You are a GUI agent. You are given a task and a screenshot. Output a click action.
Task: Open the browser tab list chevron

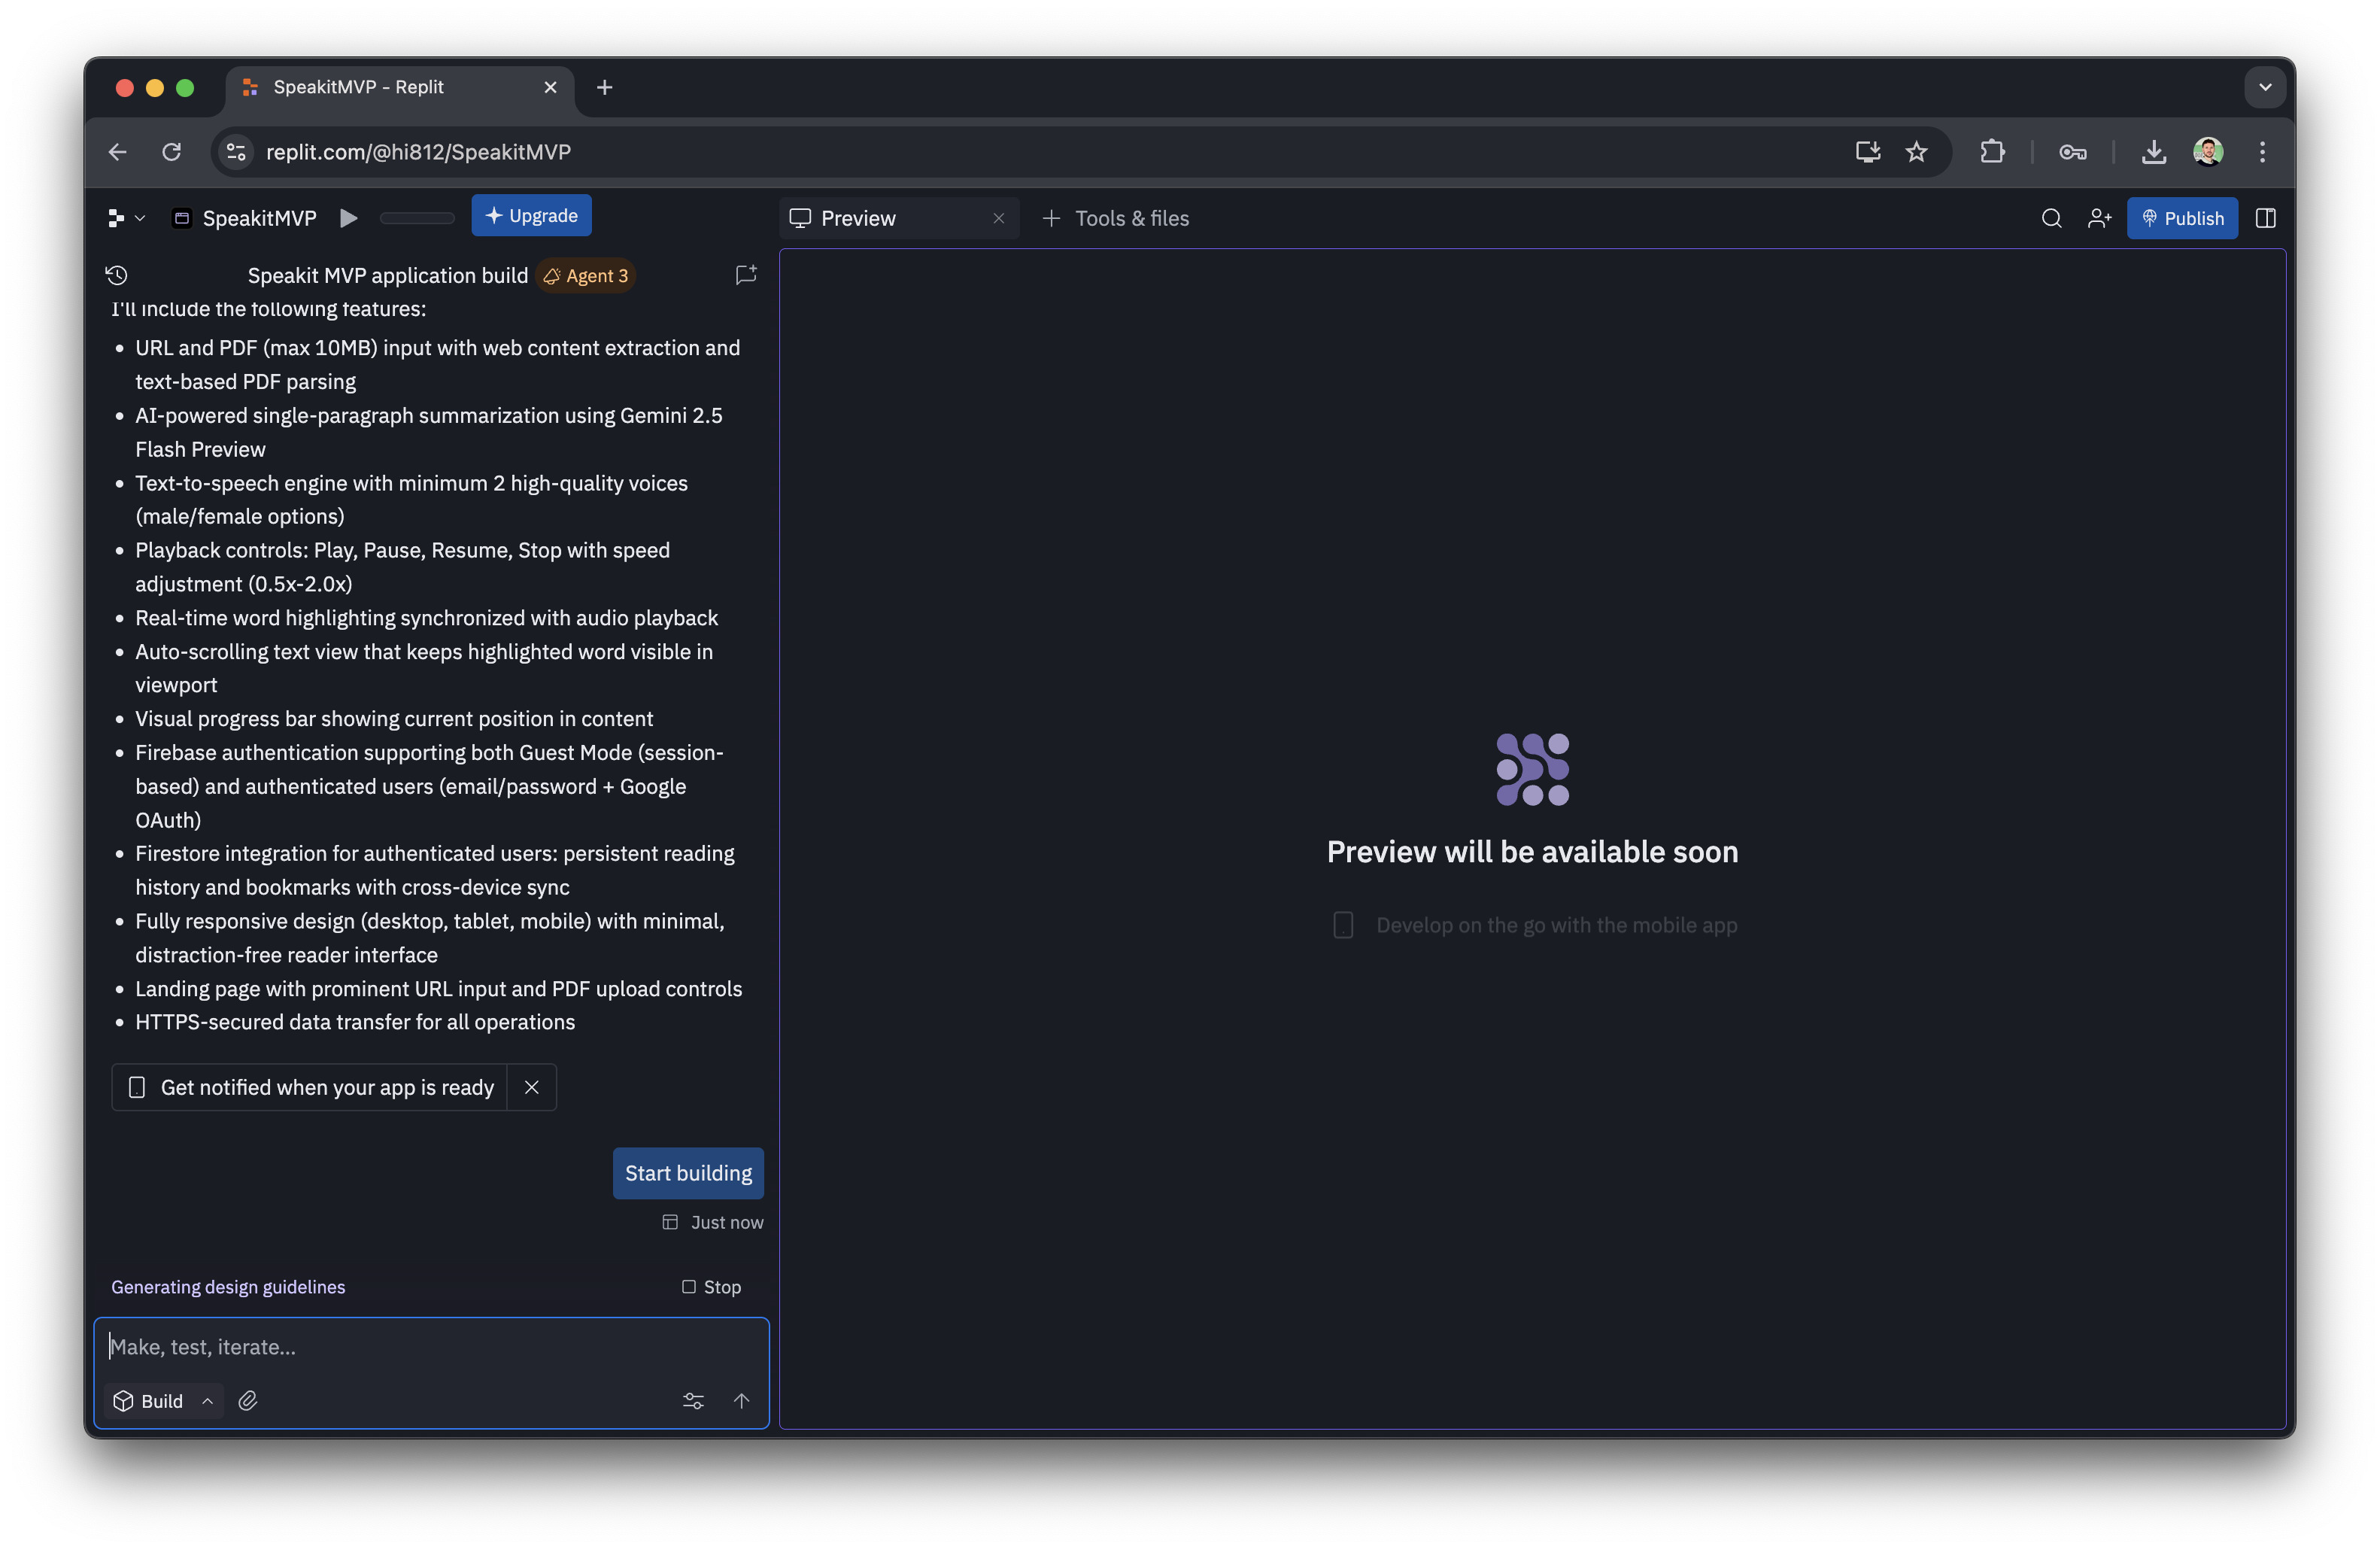click(x=2265, y=87)
